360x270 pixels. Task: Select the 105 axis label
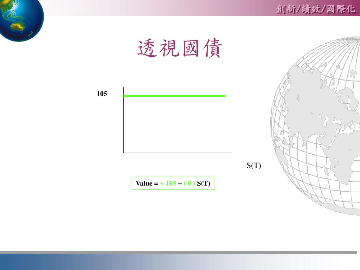[102, 94]
